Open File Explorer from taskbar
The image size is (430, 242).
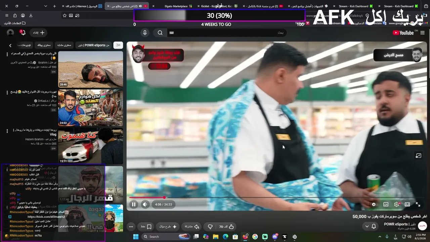[x=216, y=237]
